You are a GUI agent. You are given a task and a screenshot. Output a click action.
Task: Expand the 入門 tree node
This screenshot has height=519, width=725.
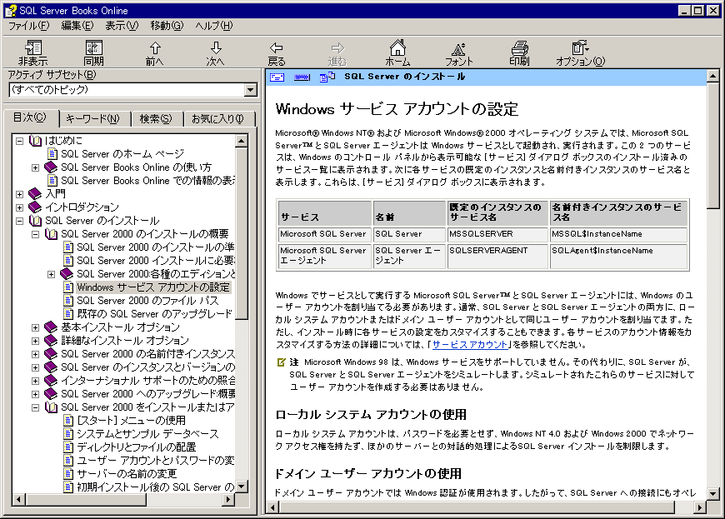tap(19, 194)
